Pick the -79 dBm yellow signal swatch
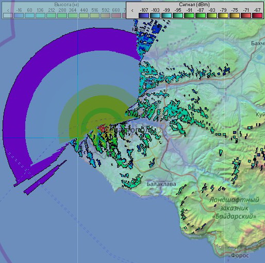 tap(223, 15)
